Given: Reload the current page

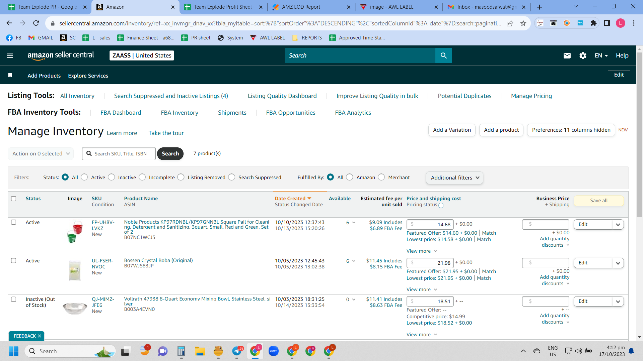Looking at the screenshot, I should pos(36,23).
